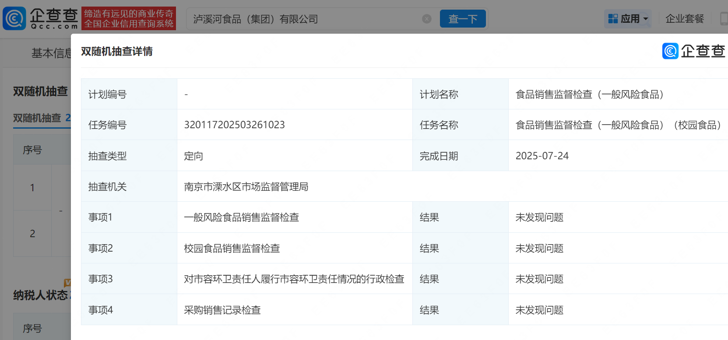Click row 2 in the background 序号 table
This screenshot has width=728, height=340.
pyautogui.click(x=32, y=234)
